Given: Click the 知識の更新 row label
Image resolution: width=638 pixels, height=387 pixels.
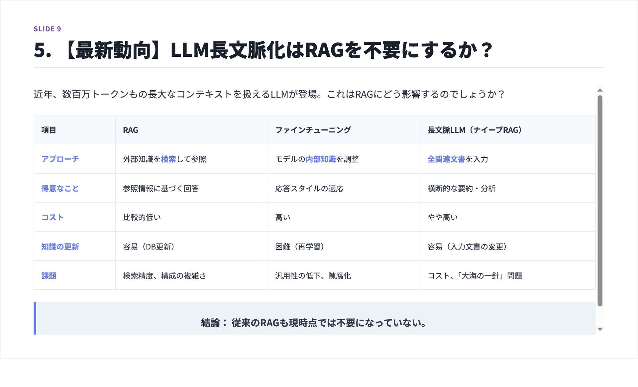Looking at the screenshot, I should 60,247.
